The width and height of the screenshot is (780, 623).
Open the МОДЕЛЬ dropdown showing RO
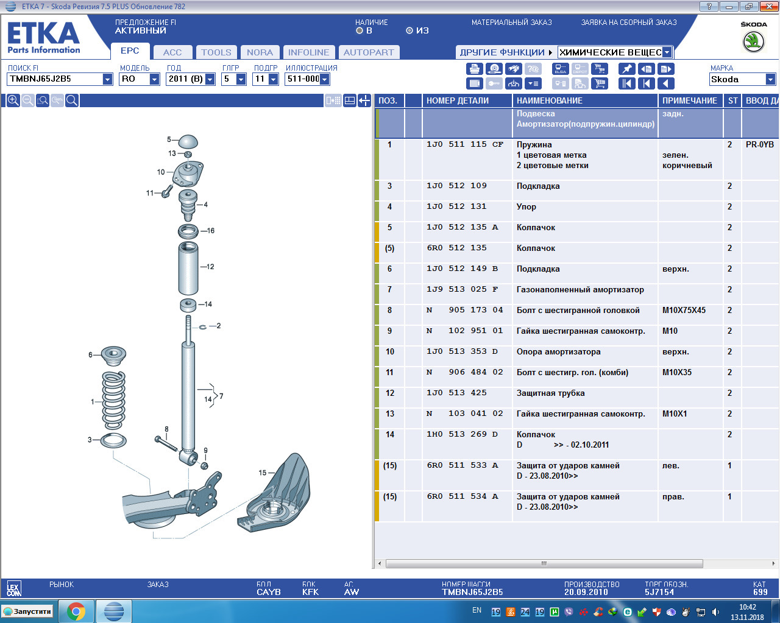pos(154,79)
